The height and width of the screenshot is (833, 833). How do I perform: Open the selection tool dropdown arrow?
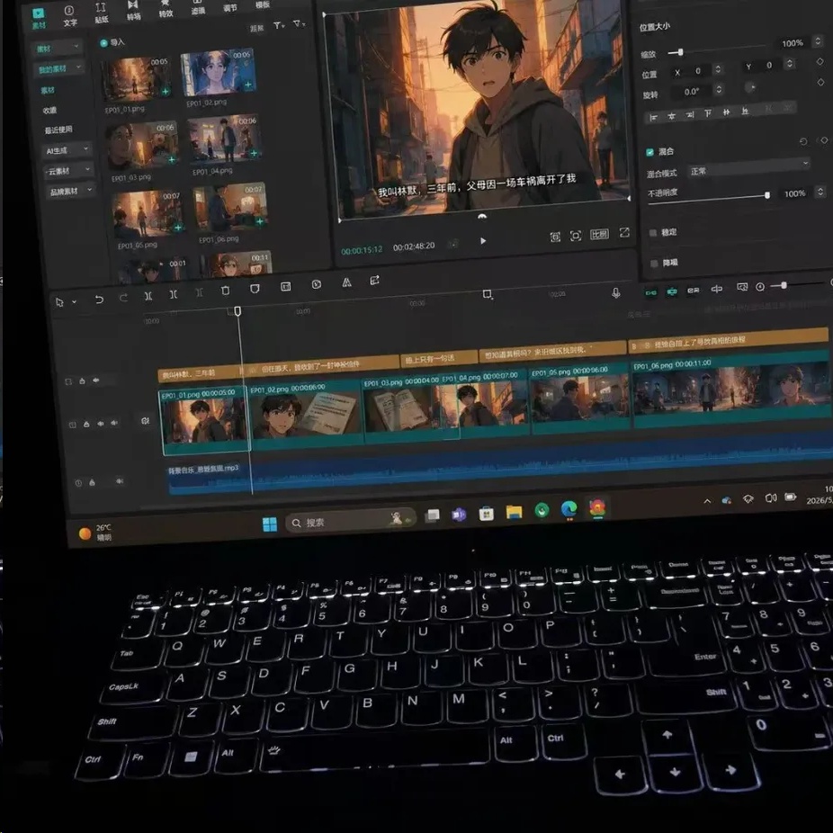[74, 301]
